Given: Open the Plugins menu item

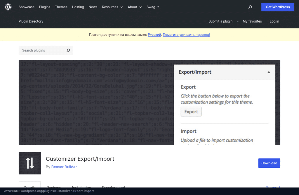Looking at the screenshot, I should pos(45,7).
